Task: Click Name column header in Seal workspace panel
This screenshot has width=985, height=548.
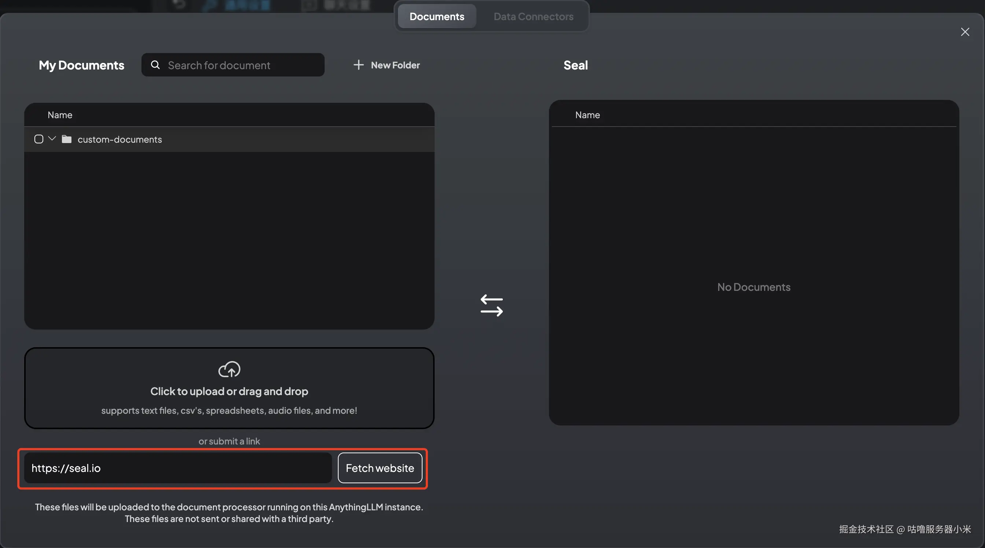Action: (x=587, y=115)
